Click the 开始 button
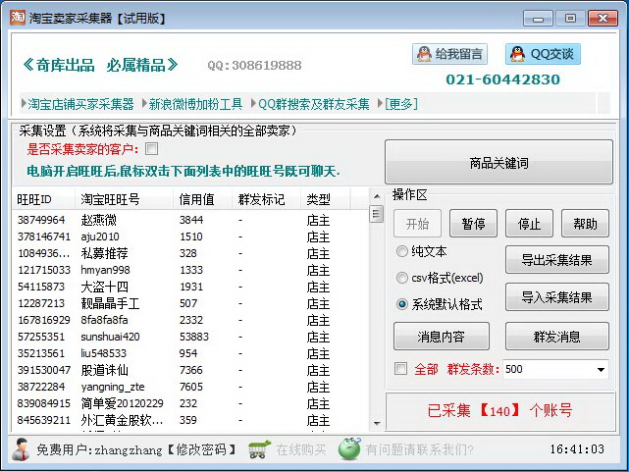Viewport: 629px width, 472px height. (x=417, y=224)
